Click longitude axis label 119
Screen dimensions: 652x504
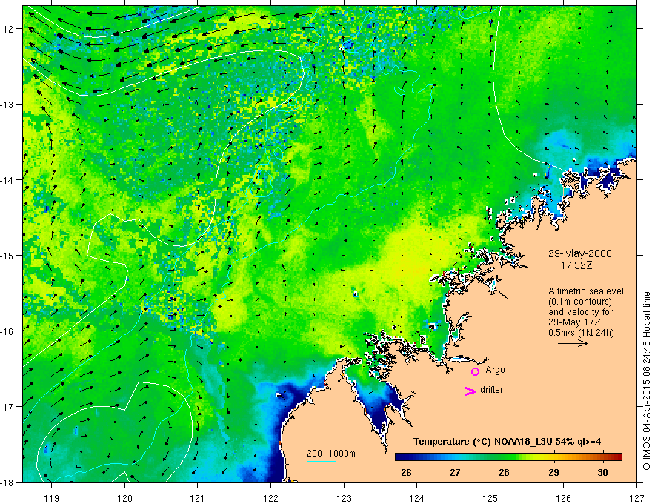(x=52, y=498)
